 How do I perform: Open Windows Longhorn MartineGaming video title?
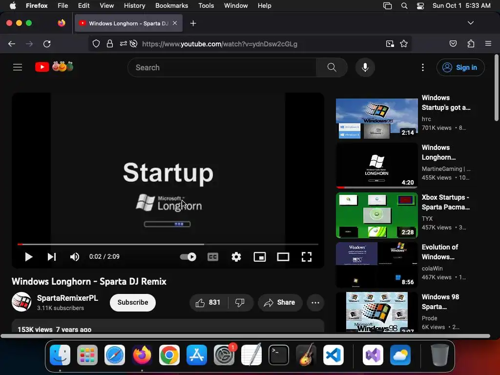click(439, 152)
